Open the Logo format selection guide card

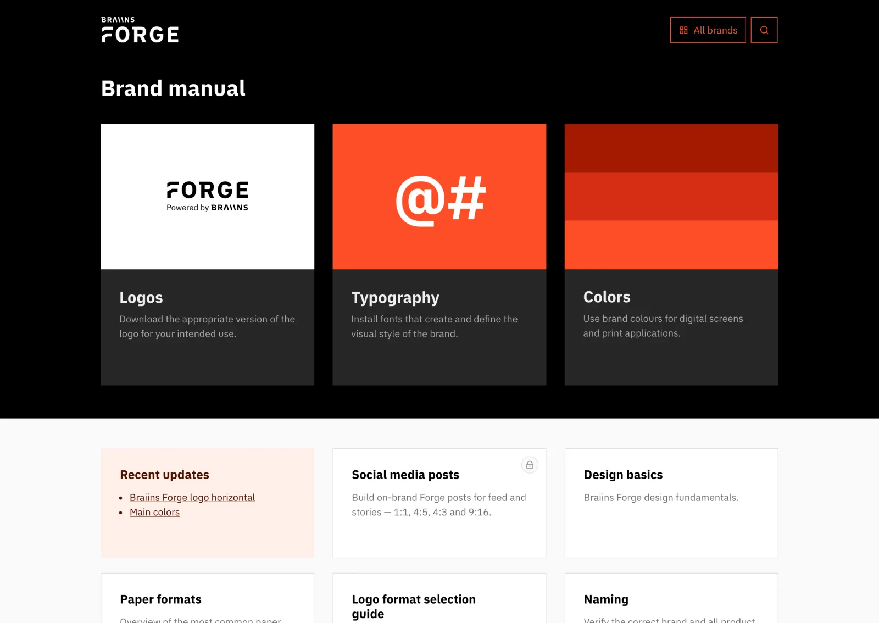click(x=439, y=598)
